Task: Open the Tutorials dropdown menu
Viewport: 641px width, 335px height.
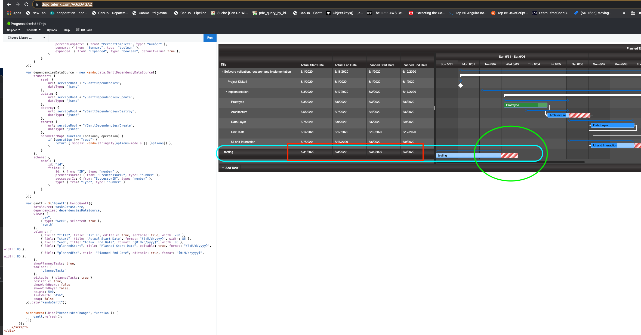Action: pos(33,30)
